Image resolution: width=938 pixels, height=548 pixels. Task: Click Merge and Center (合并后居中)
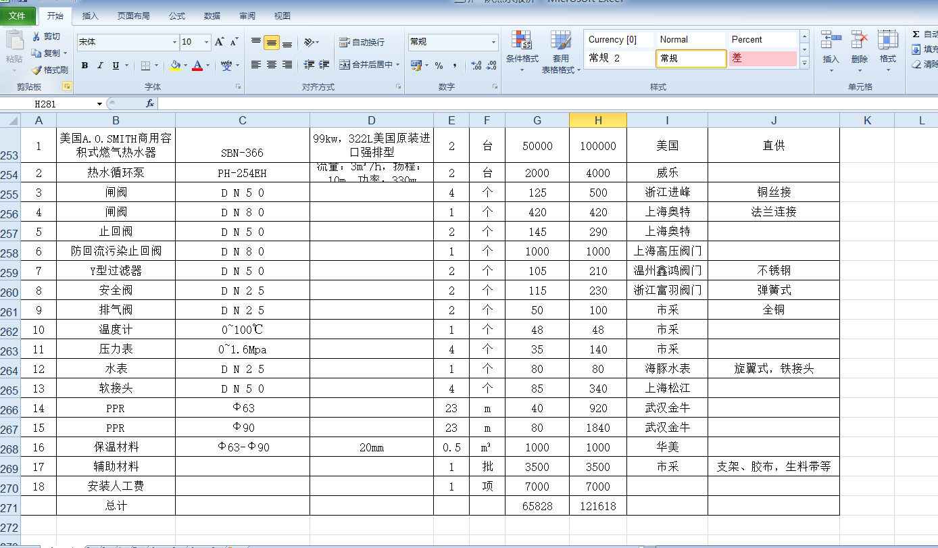[366, 65]
